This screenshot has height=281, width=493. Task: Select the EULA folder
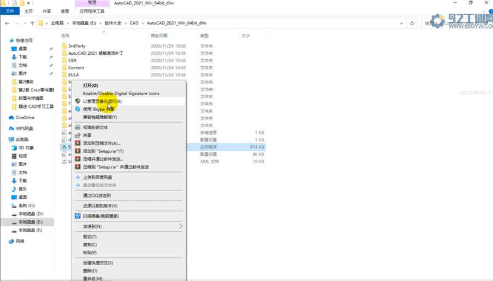[73, 75]
